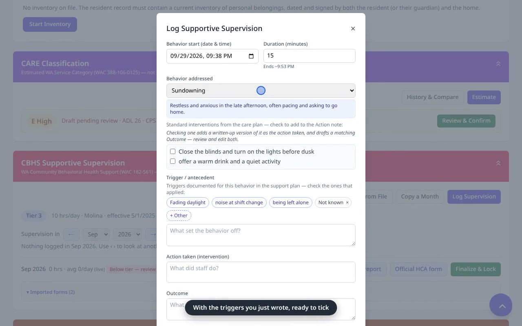Remove the "Not known" trigger chip
This screenshot has width=522, height=326.
[x=347, y=203]
